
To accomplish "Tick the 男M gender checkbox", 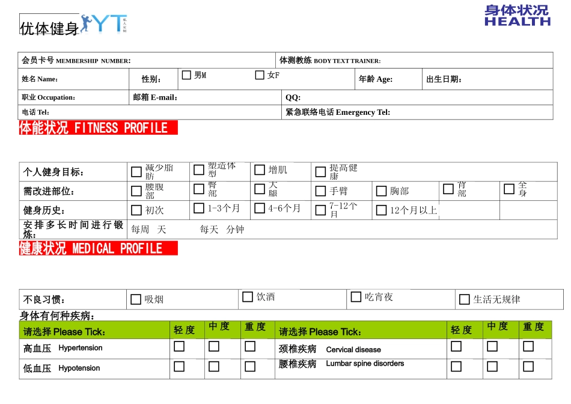I will pyautogui.click(x=186, y=75).
